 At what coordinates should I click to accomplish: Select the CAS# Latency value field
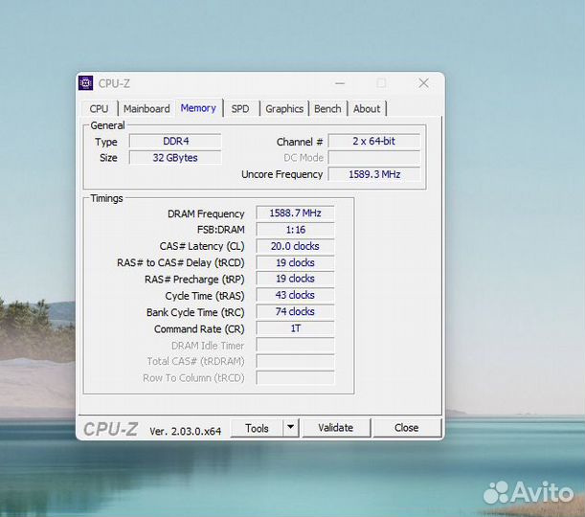point(295,246)
